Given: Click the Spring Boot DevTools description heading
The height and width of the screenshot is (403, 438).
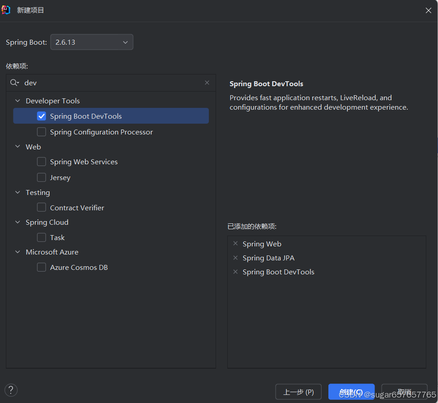Looking at the screenshot, I should pyautogui.click(x=266, y=84).
